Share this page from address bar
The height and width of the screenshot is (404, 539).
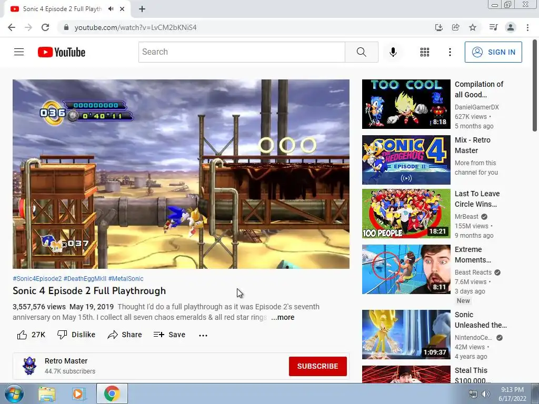point(455,27)
